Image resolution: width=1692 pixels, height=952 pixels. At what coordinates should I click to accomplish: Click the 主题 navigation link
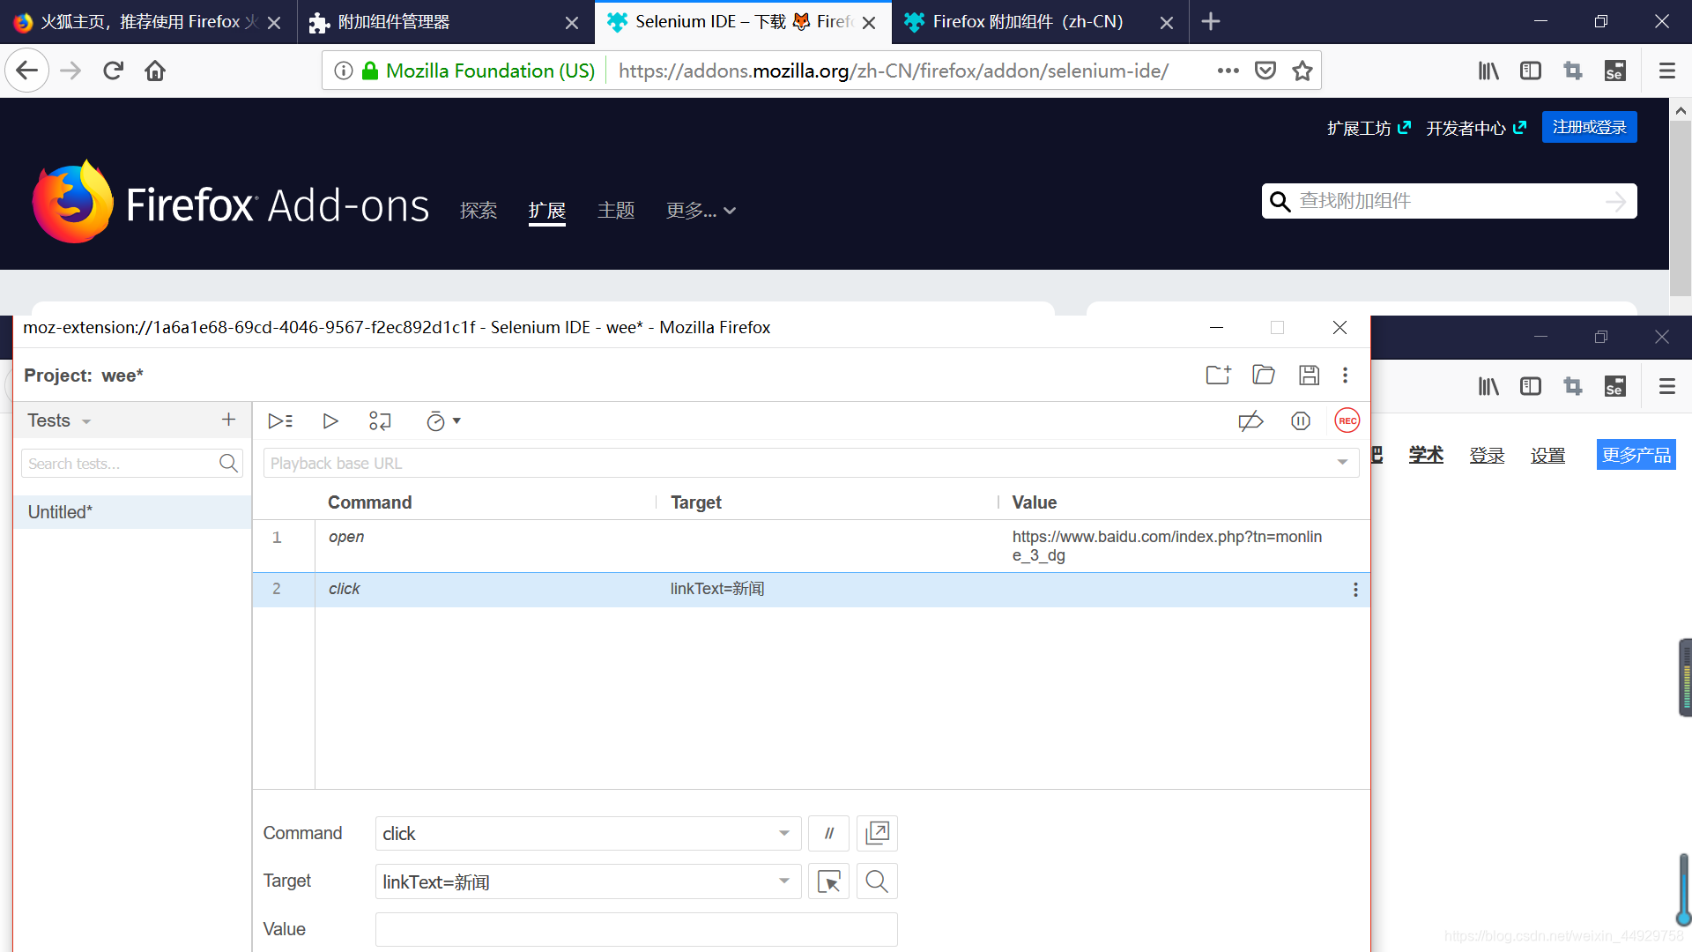pyautogui.click(x=616, y=211)
